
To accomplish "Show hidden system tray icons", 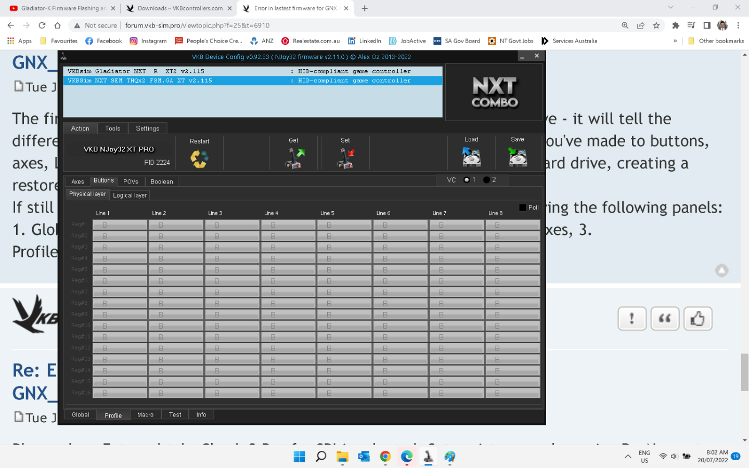I will tap(628, 457).
